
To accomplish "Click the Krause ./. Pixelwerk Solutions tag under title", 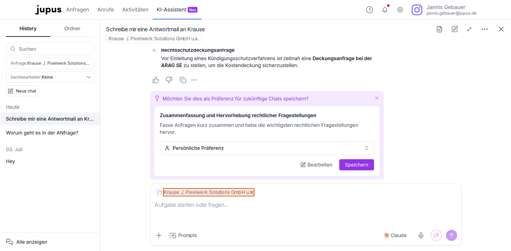I will point(154,39).
